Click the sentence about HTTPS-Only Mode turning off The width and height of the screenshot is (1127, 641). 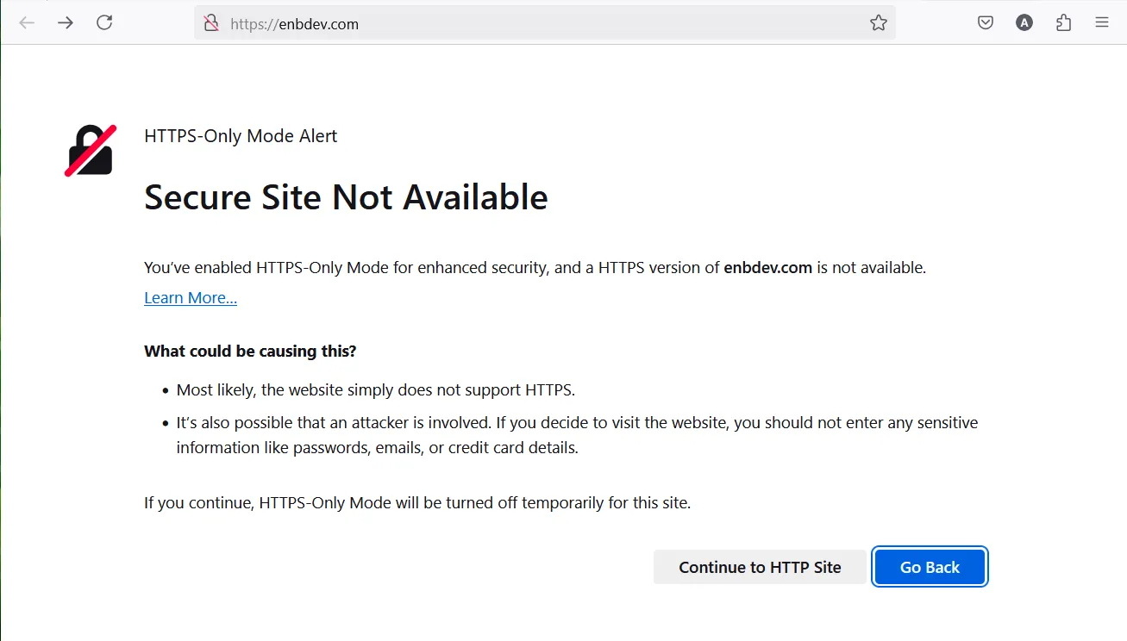click(x=417, y=503)
